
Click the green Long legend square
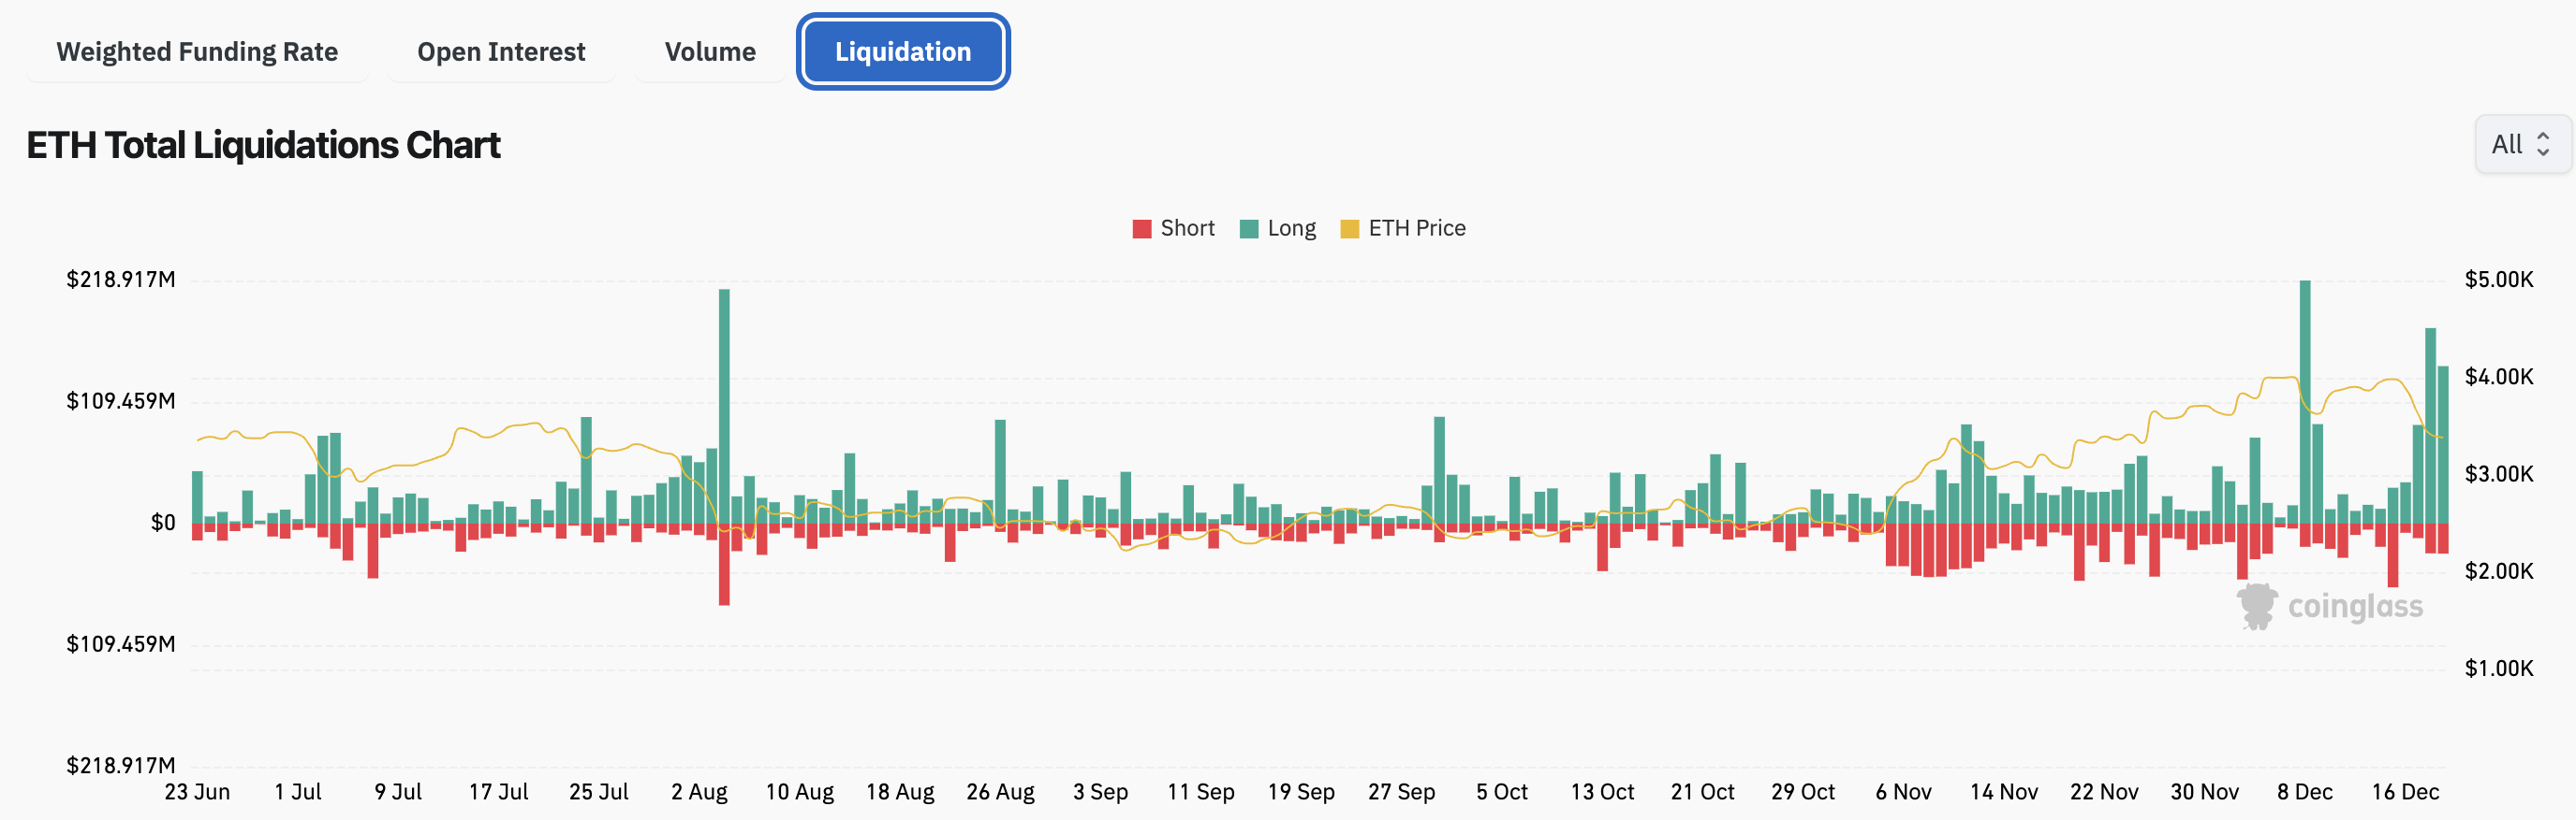(1248, 229)
